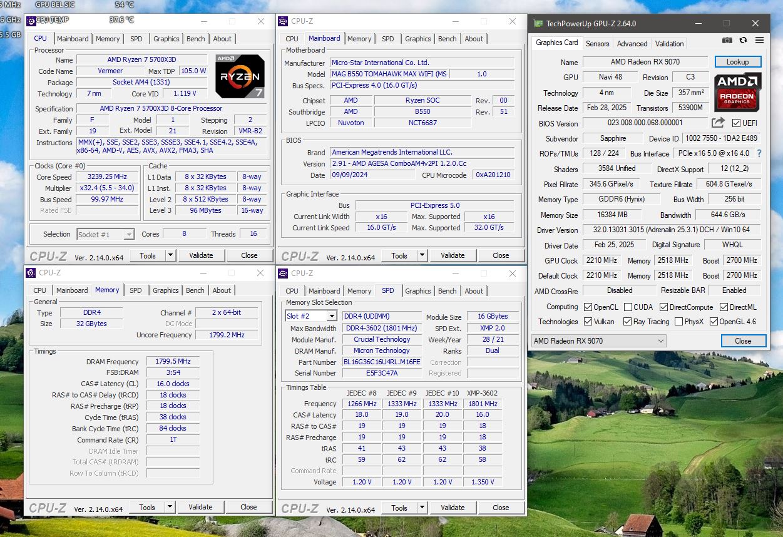
Task: Click Validate in the CPU-Z SPD window
Action: tap(453, 508)
